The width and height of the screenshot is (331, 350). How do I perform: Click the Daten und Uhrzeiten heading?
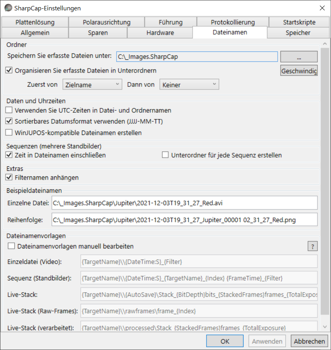[36, 101]
